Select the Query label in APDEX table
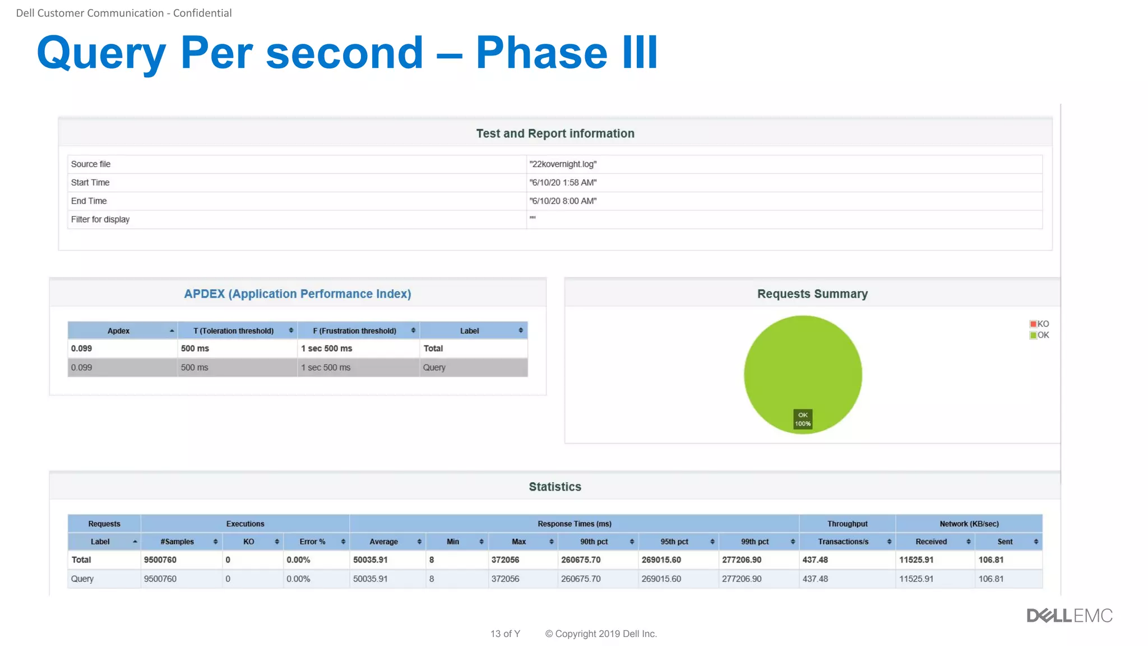This screenshot has height=646, width=1148. point(434,368)
